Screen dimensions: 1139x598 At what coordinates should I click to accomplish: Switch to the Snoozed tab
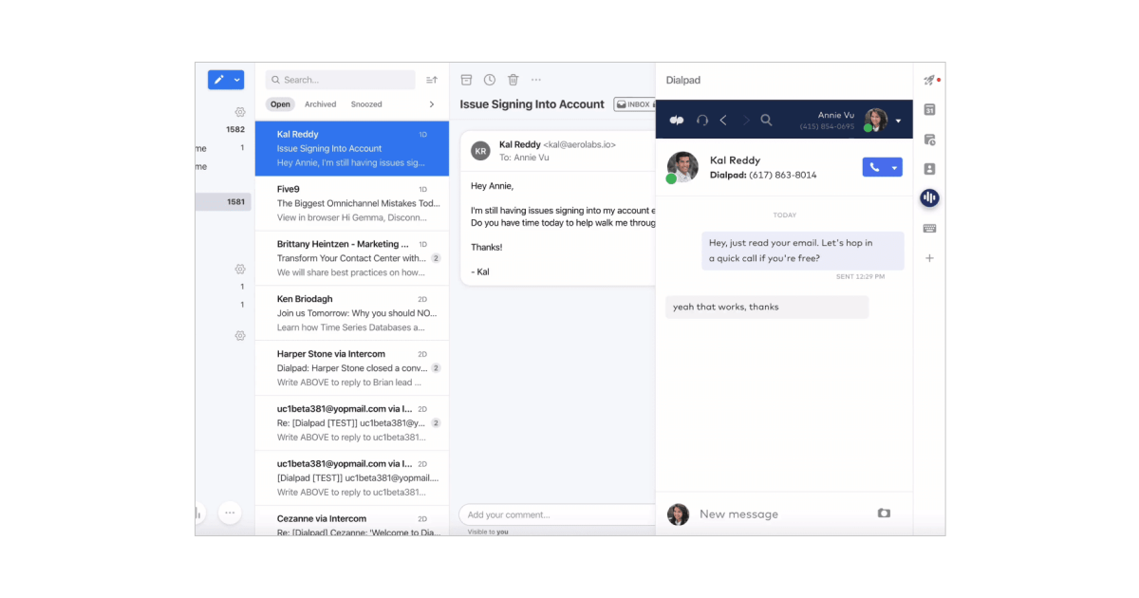[366, 104]
